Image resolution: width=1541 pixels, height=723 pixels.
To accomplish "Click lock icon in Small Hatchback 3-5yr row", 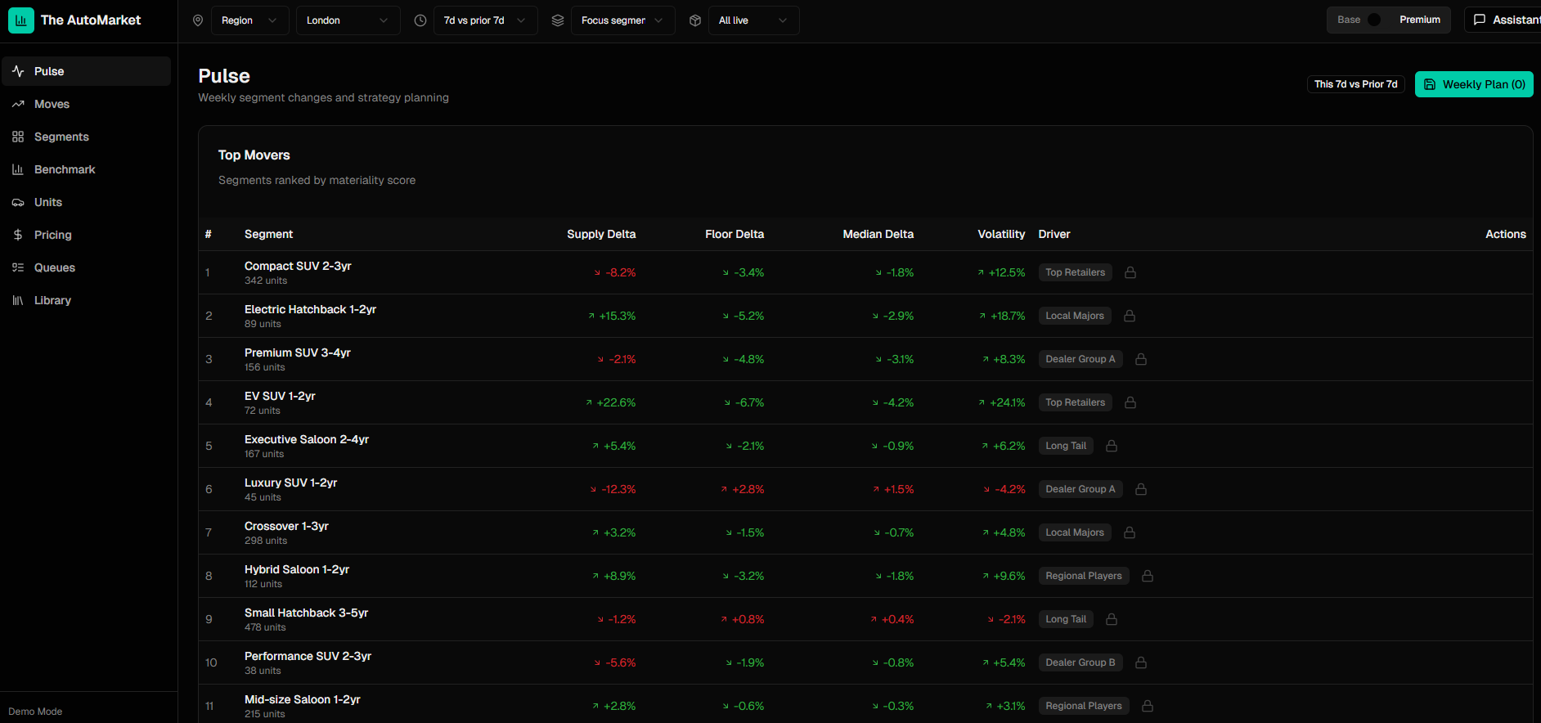I will [x=1112, y=619].
